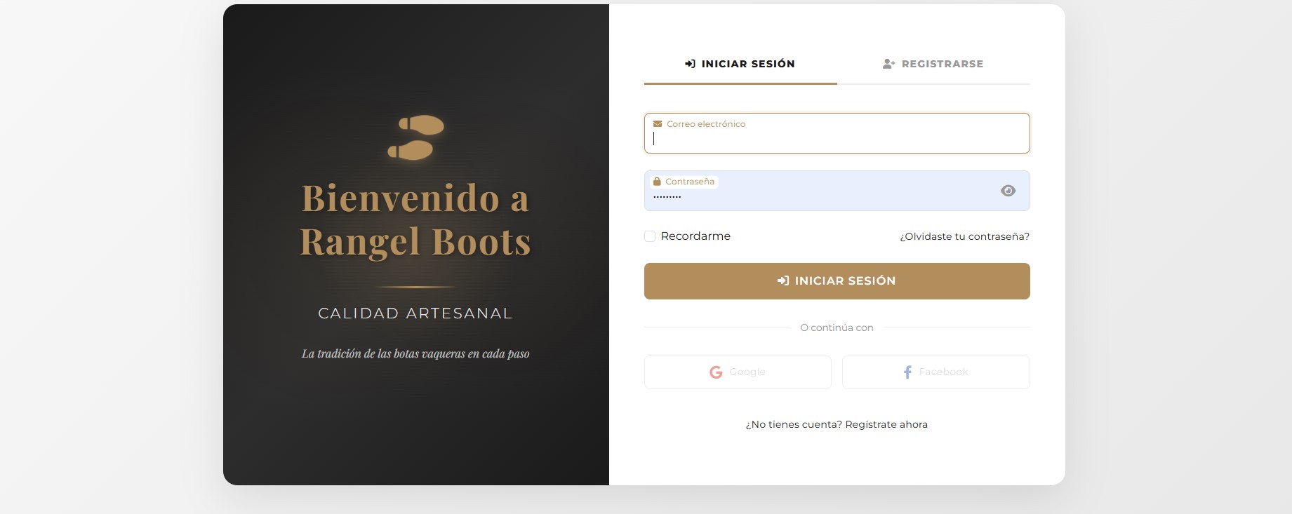Screen dimensions: 1292x514
Task: Click the Recordarme label text
Action: click(695, 236)
